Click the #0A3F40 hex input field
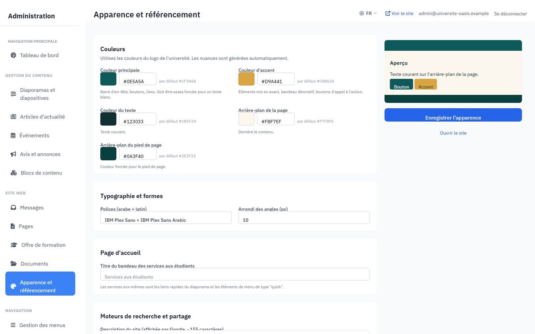The height and width of the screenshot is (334, 535). (x=138, y=154)
